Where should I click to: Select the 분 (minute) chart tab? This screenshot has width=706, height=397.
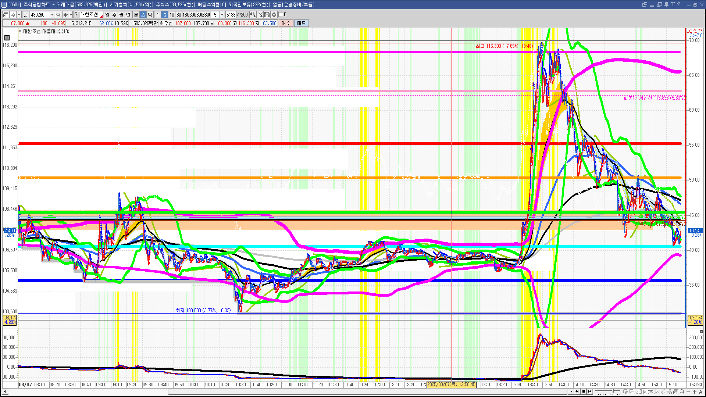point(136,15)
